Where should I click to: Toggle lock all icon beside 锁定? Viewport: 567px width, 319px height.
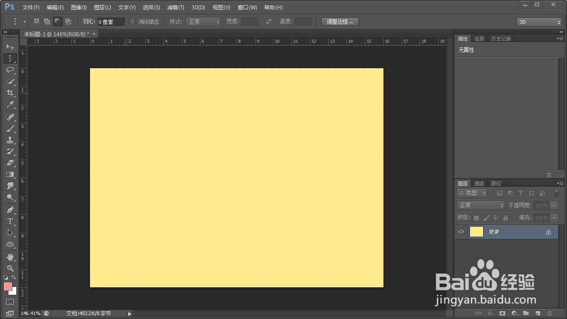click(x=506, y=218)
